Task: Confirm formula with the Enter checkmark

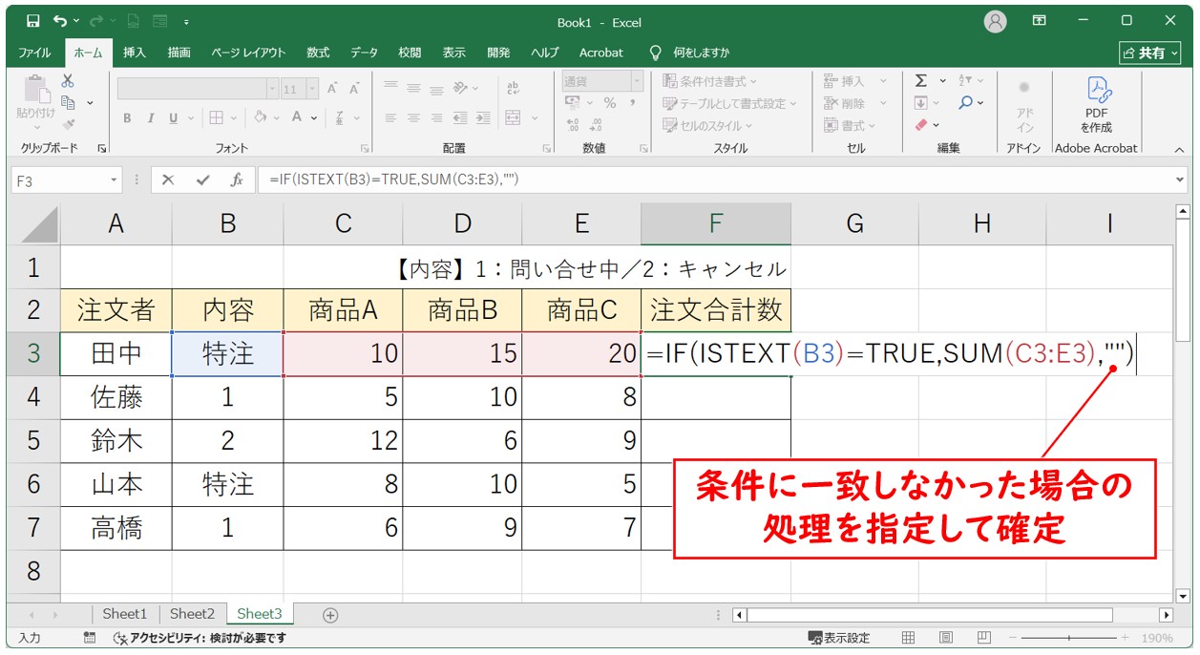Action: pyautogui.click(x=202, y=180)
